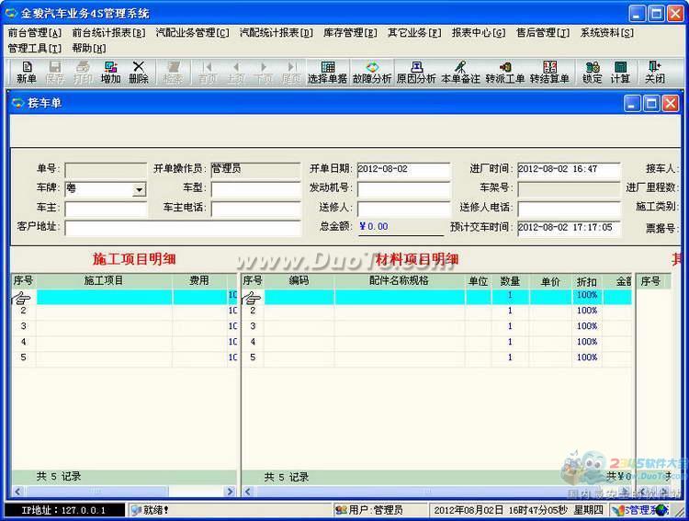The width and height of the screenshot is (689, 521).
Task: Click the 车型 input field
Action: point(255,189)
